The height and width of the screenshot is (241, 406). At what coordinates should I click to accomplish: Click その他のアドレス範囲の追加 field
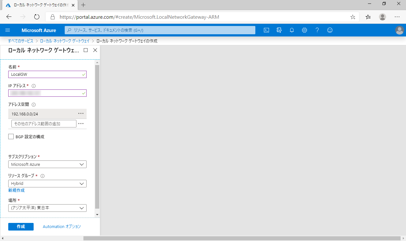pyautogui.click(x=44, y=124)
